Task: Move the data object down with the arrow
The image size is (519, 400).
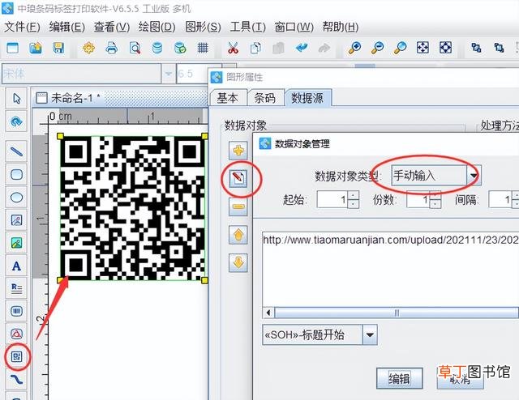Action: click(x=238, y=263)
